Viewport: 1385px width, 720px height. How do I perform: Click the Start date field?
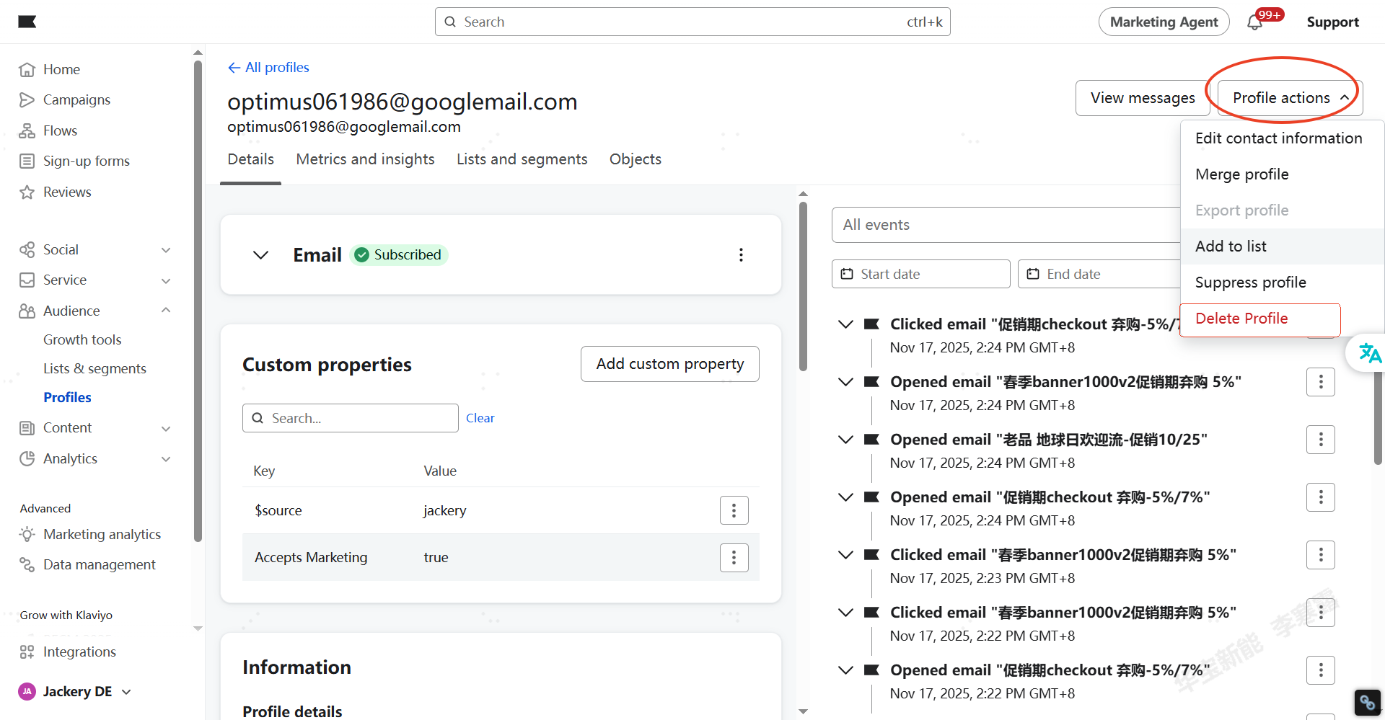[920, 274]
